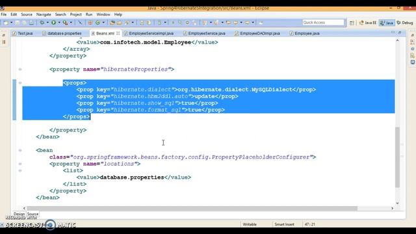The height and width of the screenshot is (234, 416).
Task: Switch to the EmployeeServiceImpl.java tab
Action: [149, 33]
